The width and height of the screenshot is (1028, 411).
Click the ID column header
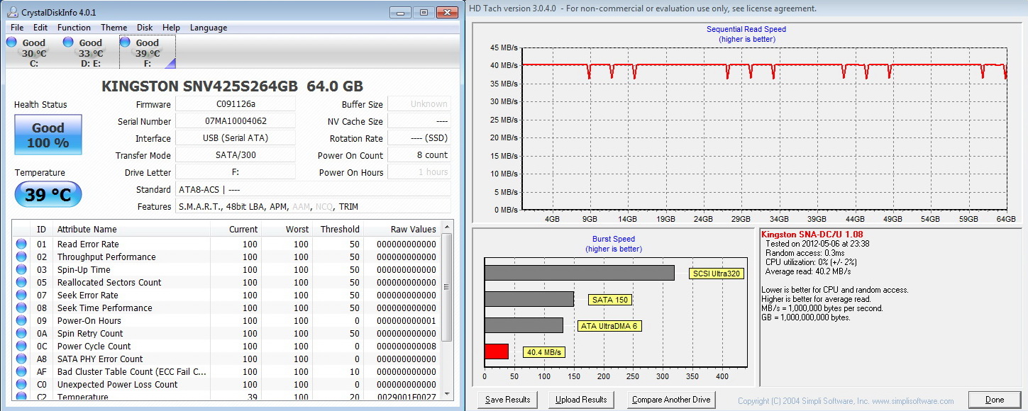click(x=42, y=229)
